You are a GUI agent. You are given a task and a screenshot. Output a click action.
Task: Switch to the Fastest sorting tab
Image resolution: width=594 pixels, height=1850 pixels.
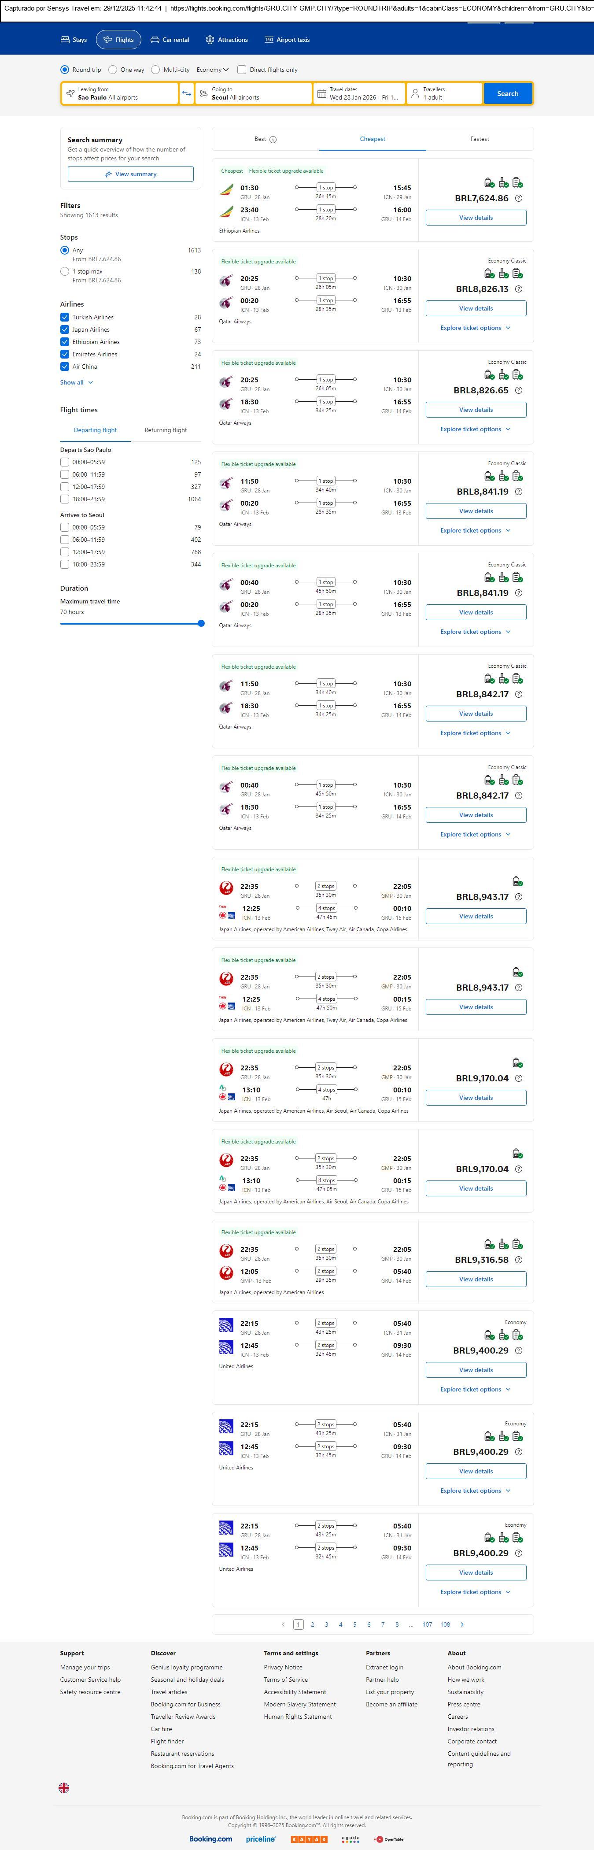click(x=480, y=139)
